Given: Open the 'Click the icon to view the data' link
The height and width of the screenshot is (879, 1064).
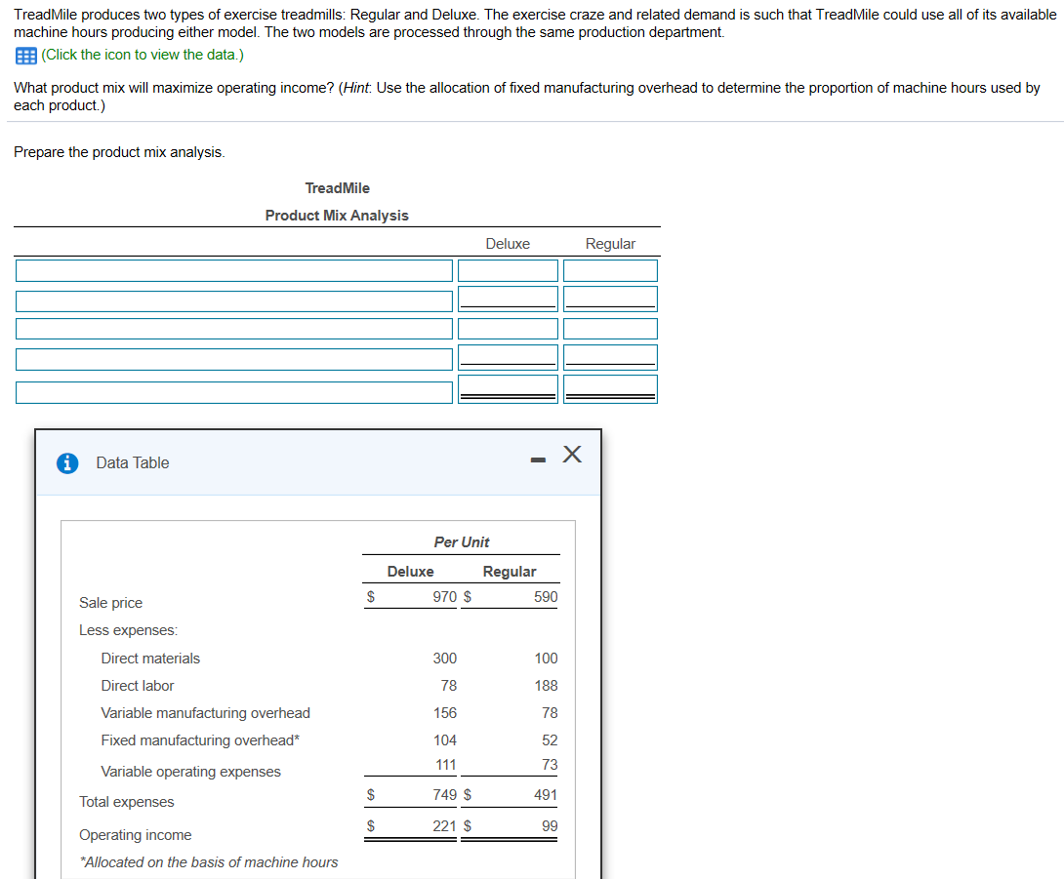Looking at the screenshot, I should coord(143,55).
